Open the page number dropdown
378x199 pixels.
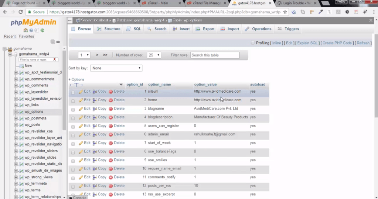(84, 55)
